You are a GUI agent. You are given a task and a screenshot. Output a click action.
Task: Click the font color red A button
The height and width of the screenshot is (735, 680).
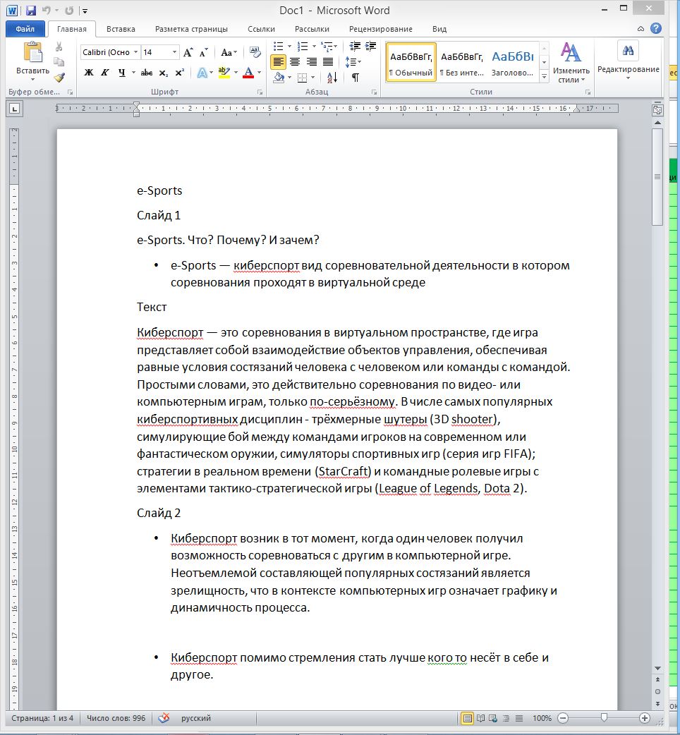pyautogui.click(x=248, y=73)
